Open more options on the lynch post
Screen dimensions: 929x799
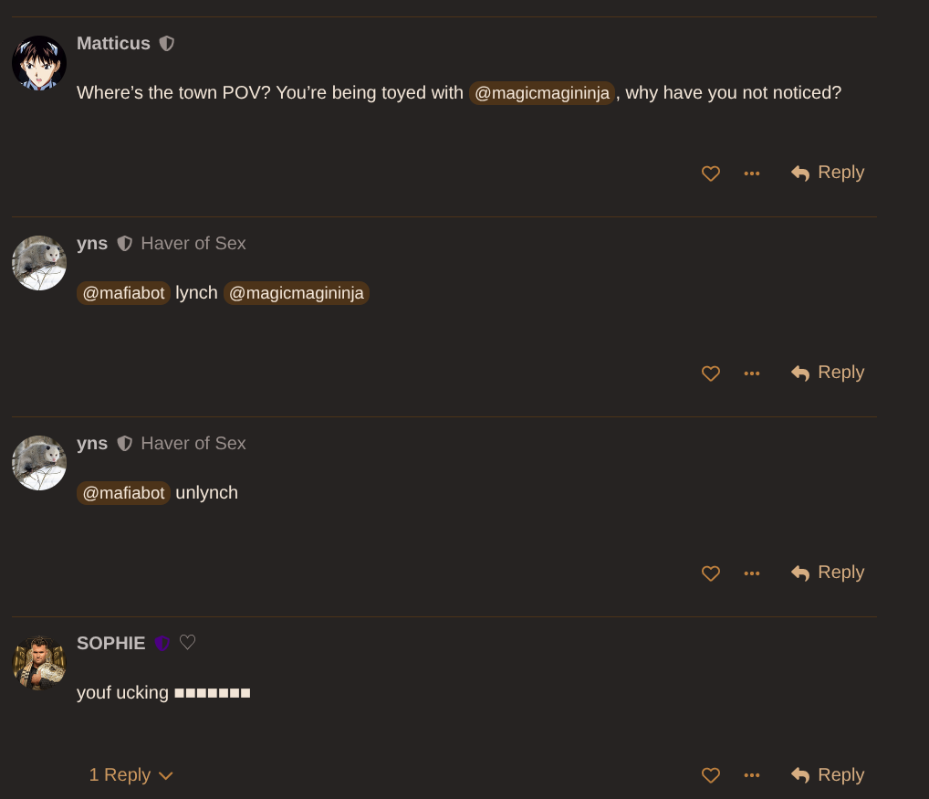(752, 373)
